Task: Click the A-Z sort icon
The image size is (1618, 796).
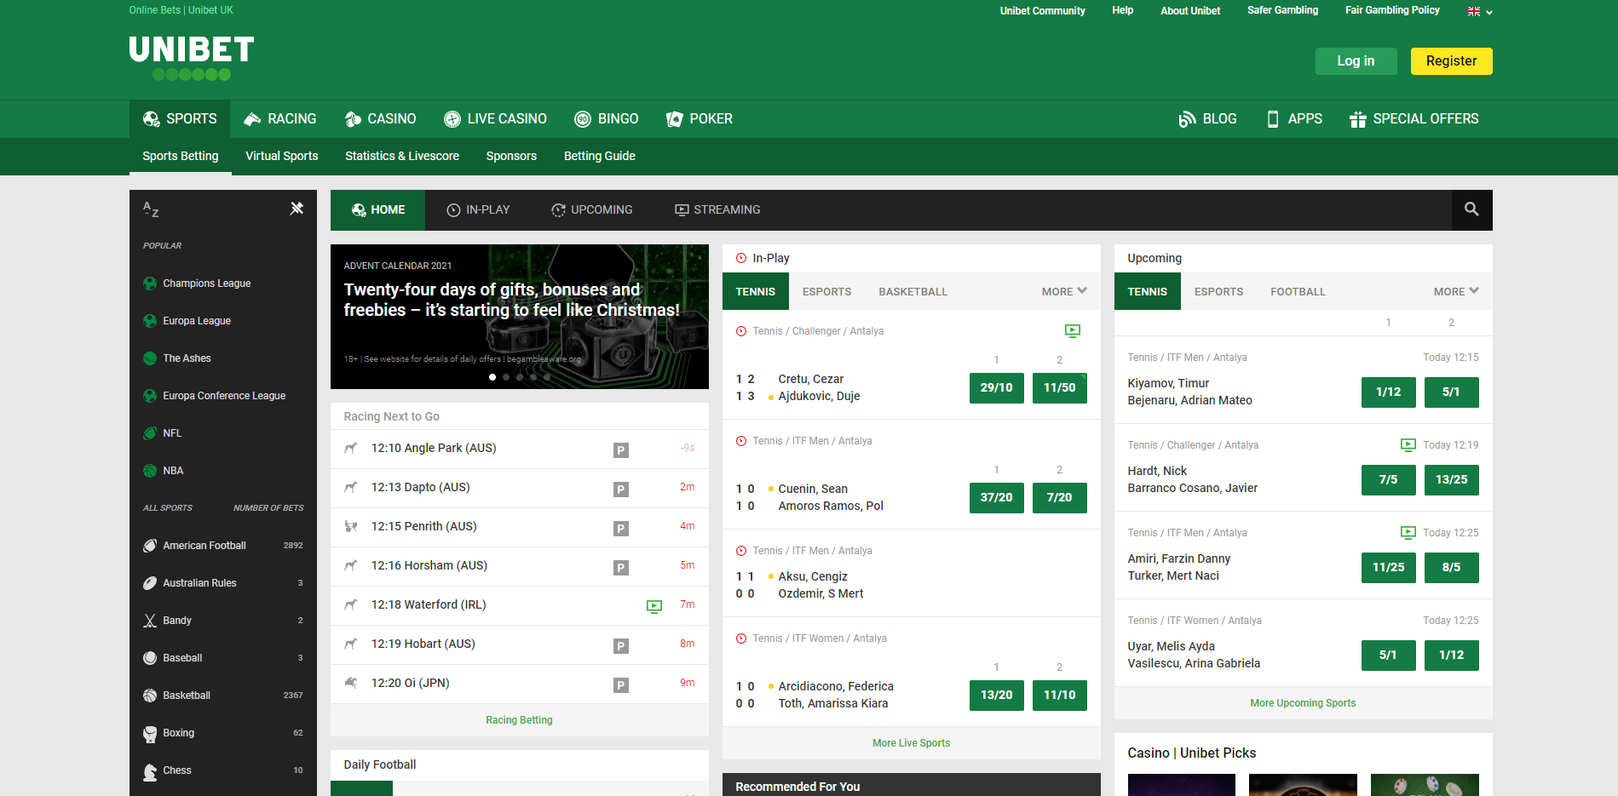Action: click(x=151, y=209)
